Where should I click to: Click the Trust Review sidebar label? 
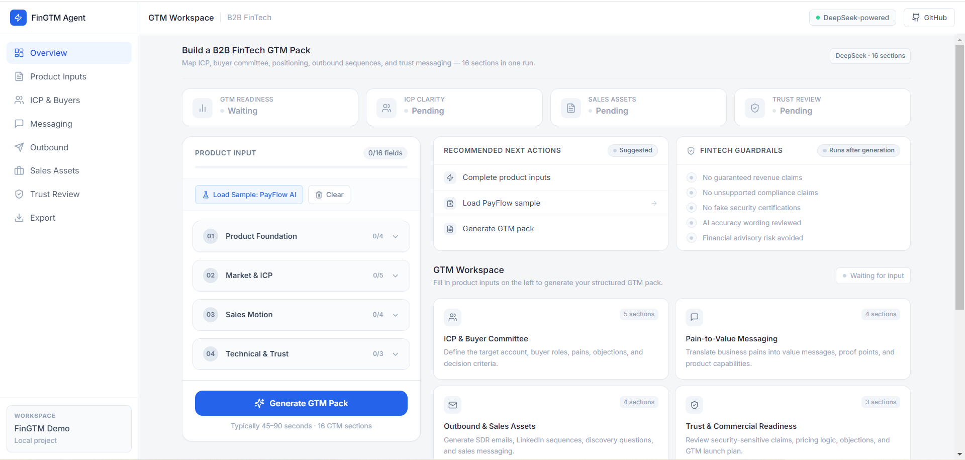(x=55, y=194)
